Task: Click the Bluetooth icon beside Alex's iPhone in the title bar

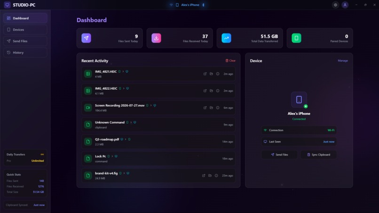Action: click(203, 5)
